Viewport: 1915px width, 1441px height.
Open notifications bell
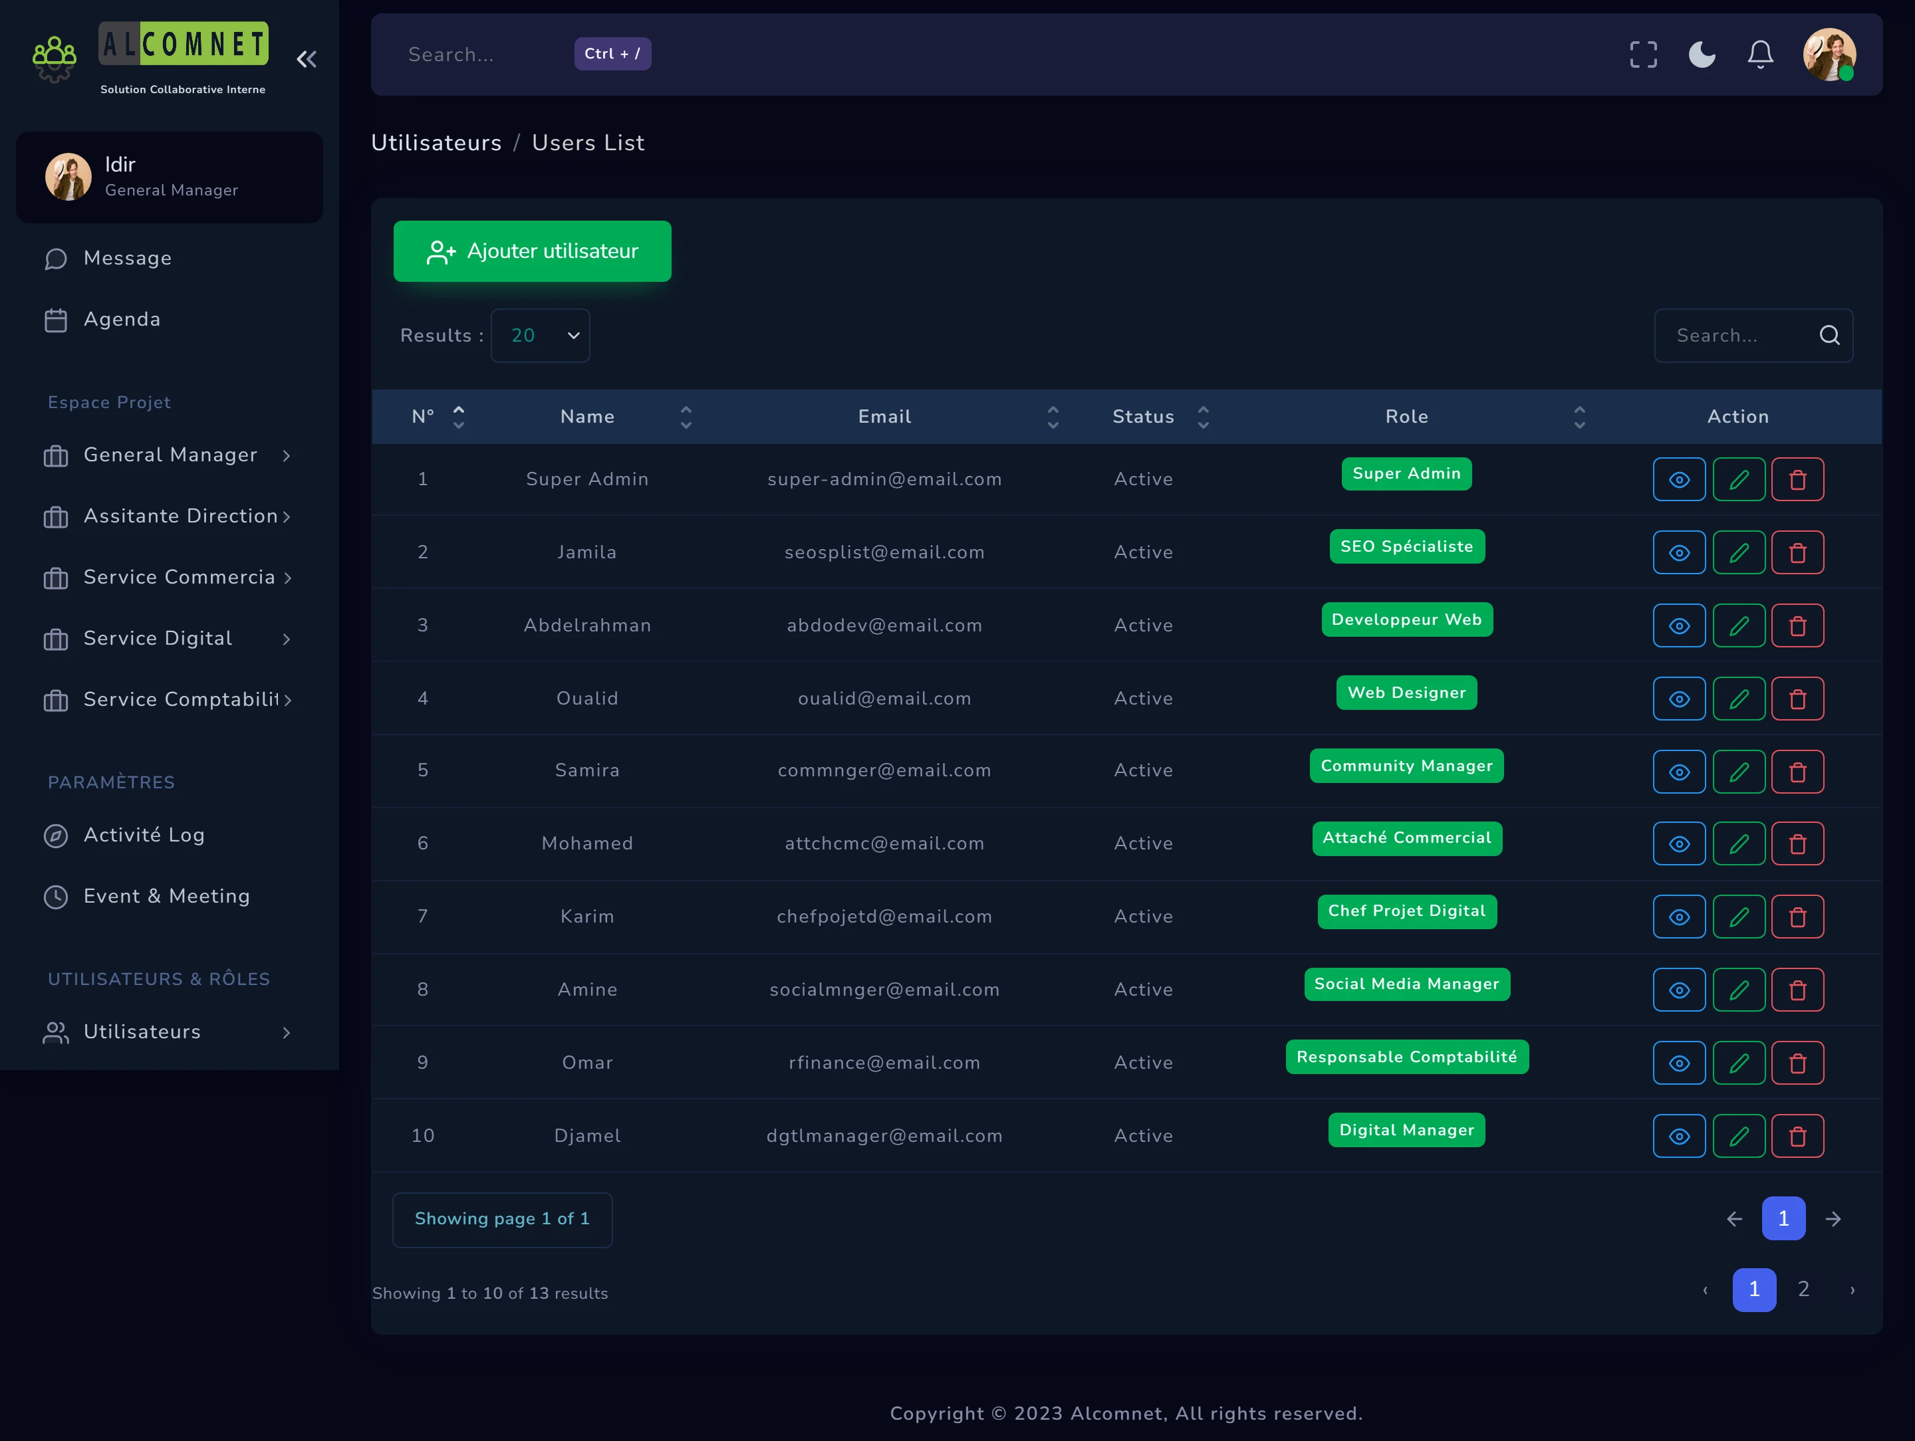pos(1759,55)
